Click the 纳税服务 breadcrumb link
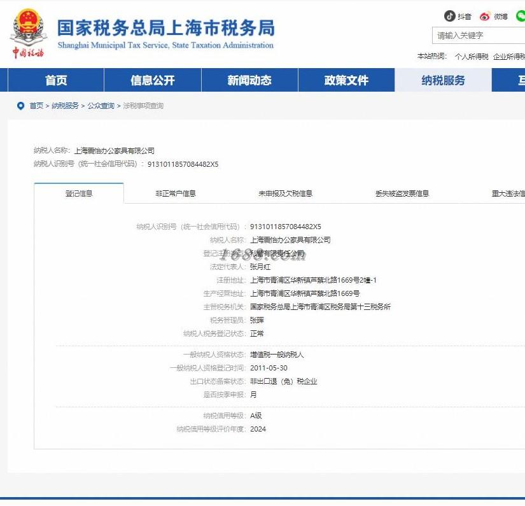525x506 pixels. coord(65,106)
